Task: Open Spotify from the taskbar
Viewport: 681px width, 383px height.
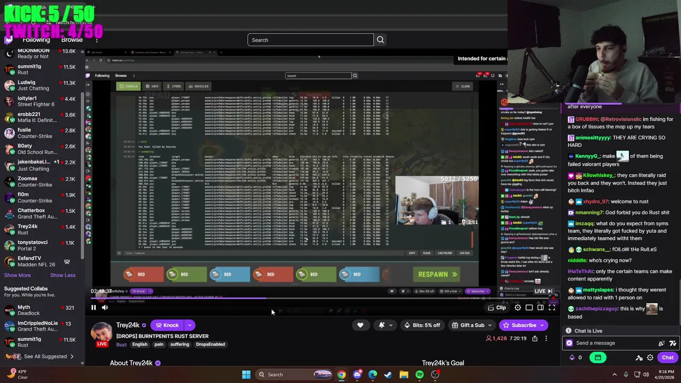Action: [419, 374]
